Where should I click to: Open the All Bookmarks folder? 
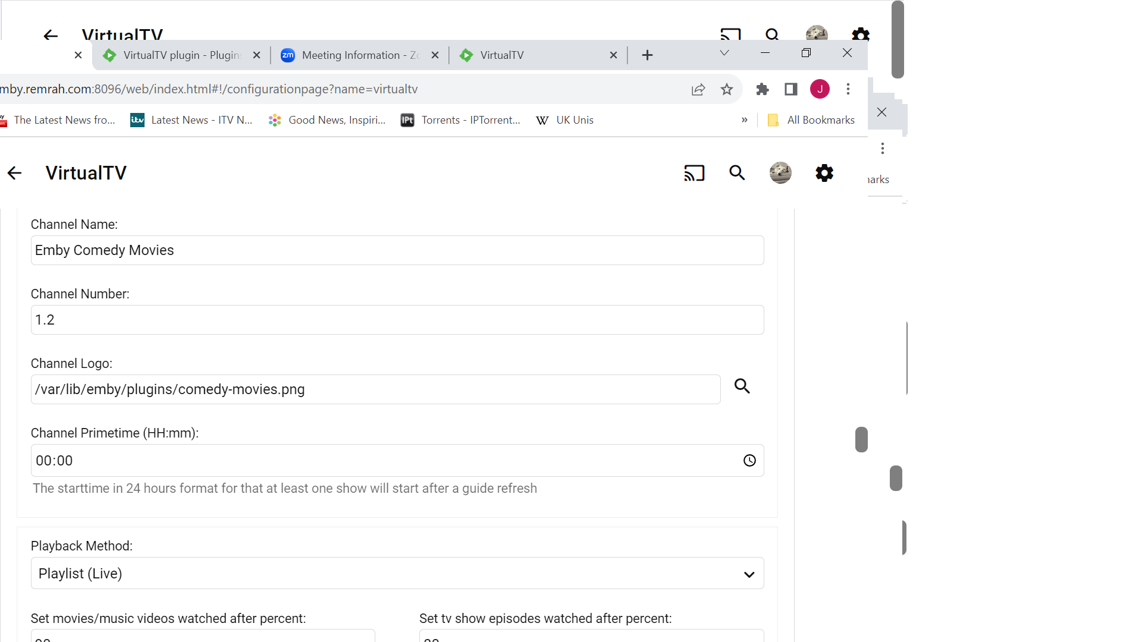click(x=812, y=120)
